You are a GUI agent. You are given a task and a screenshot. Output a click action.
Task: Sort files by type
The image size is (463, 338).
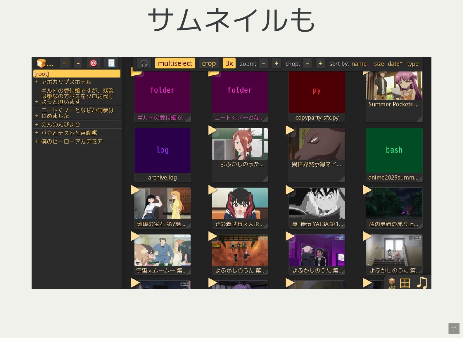coord(413,64)
